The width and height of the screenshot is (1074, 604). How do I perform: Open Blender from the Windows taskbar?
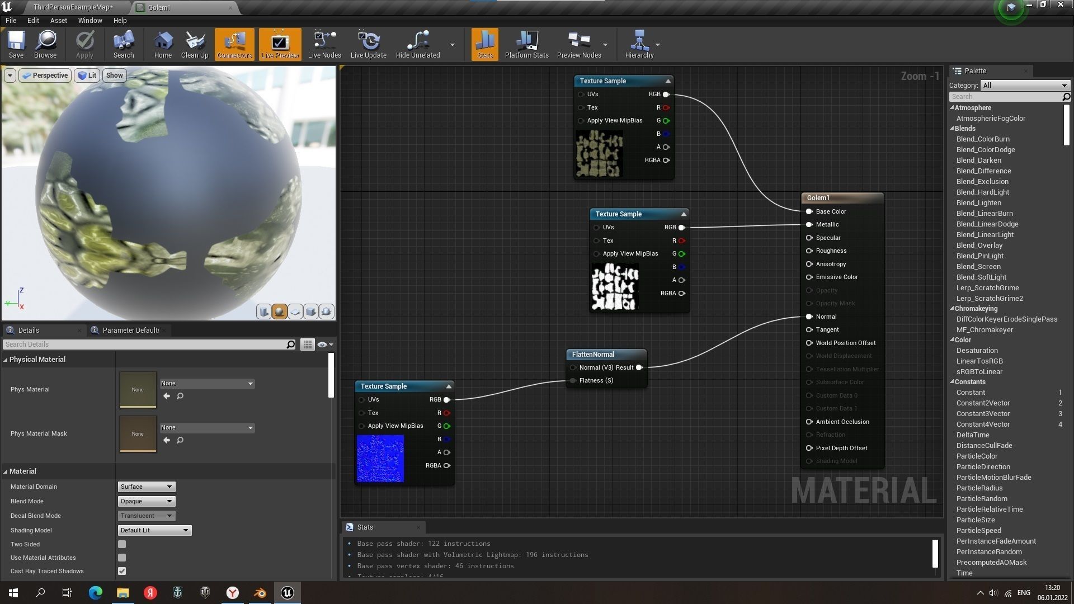coord(260,593)
